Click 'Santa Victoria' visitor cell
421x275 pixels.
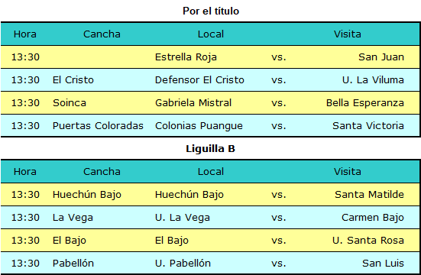point(368,125)
